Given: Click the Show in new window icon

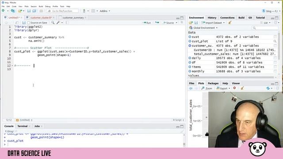Looking at the screenshot, I should (17, 23).
